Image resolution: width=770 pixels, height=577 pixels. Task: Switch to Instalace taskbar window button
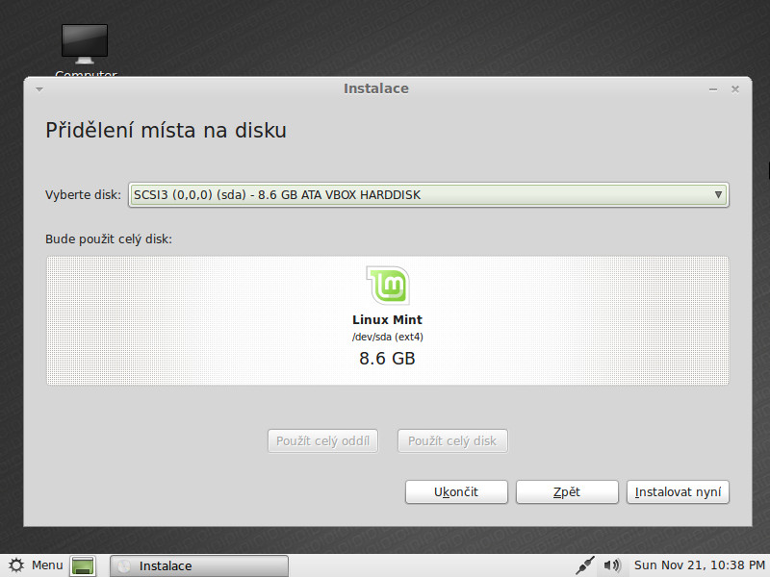[x=199, y=565]
